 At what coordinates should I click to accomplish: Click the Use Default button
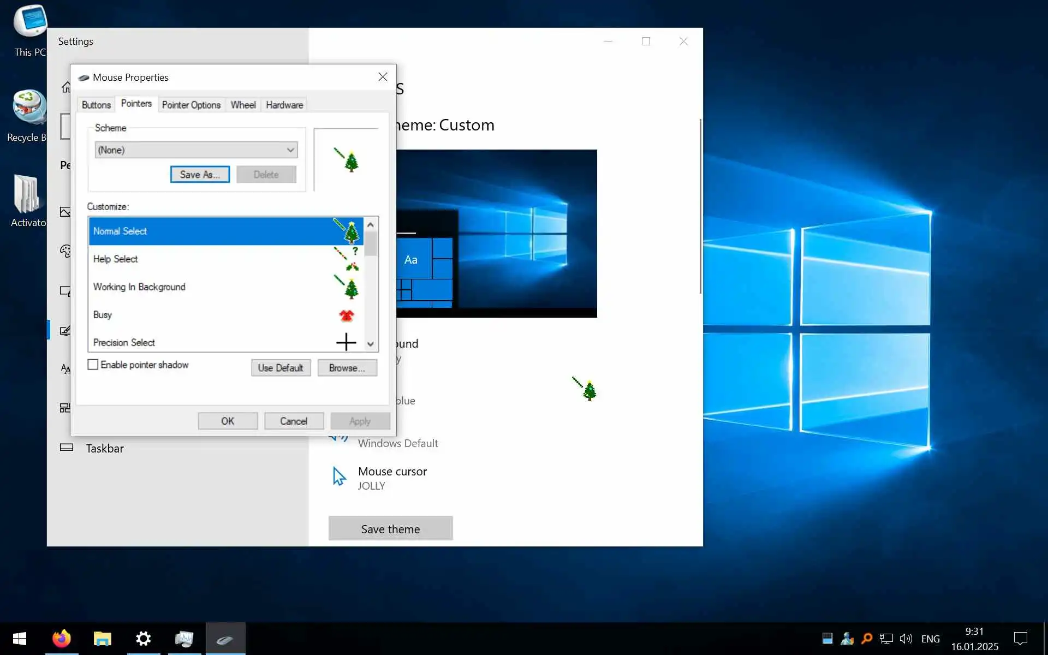(x=281, y=368)
